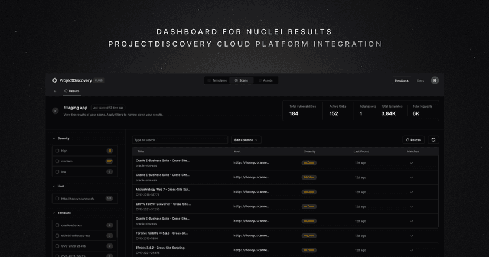
Task: Open the user avatar R
Action: click(435, 80)
